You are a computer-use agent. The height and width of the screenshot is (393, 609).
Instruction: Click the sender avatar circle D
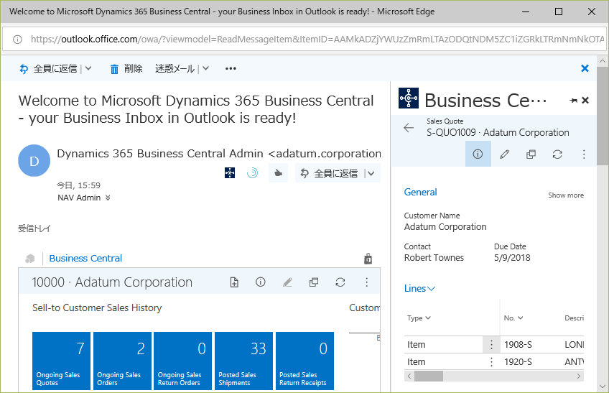(34, 160)
